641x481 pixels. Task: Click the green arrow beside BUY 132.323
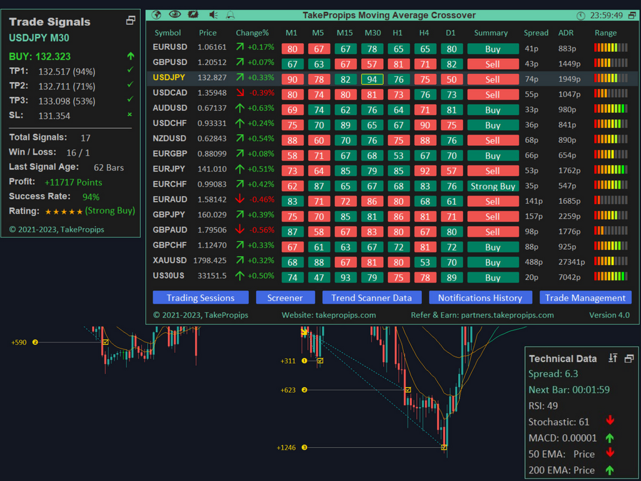click(131, 56)
